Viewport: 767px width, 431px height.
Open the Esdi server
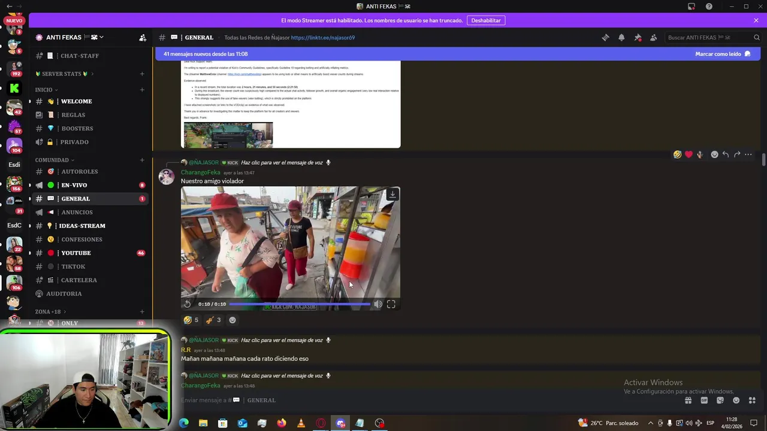(14, 165)
